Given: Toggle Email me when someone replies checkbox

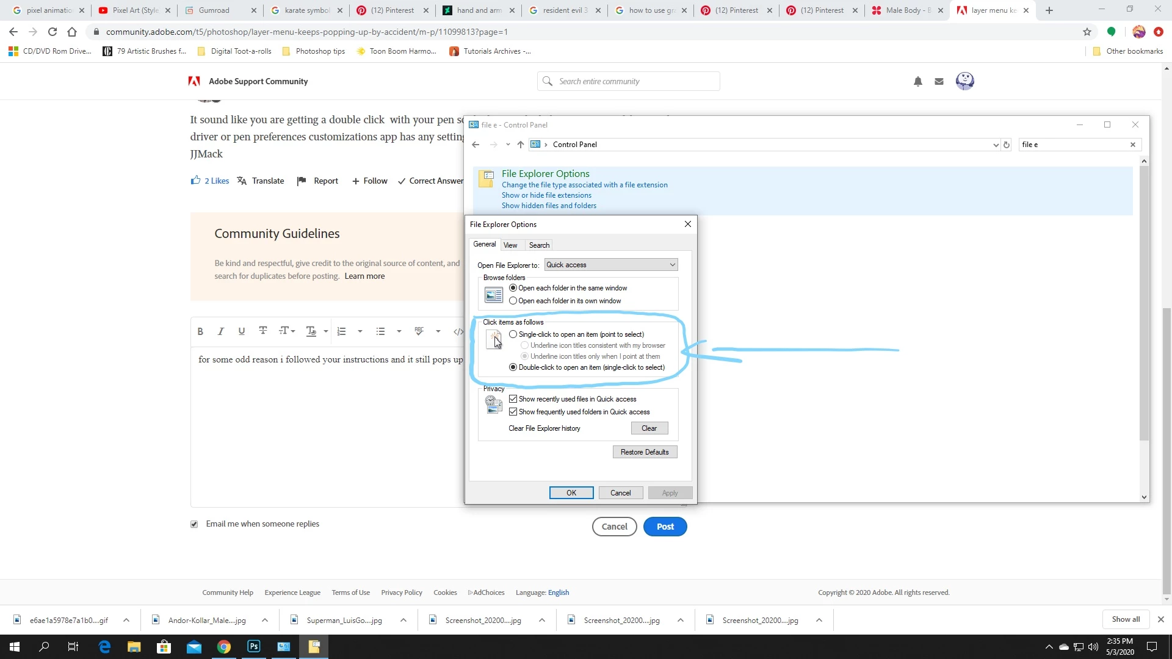Looking at the screenshot, I should coord(194,524).
